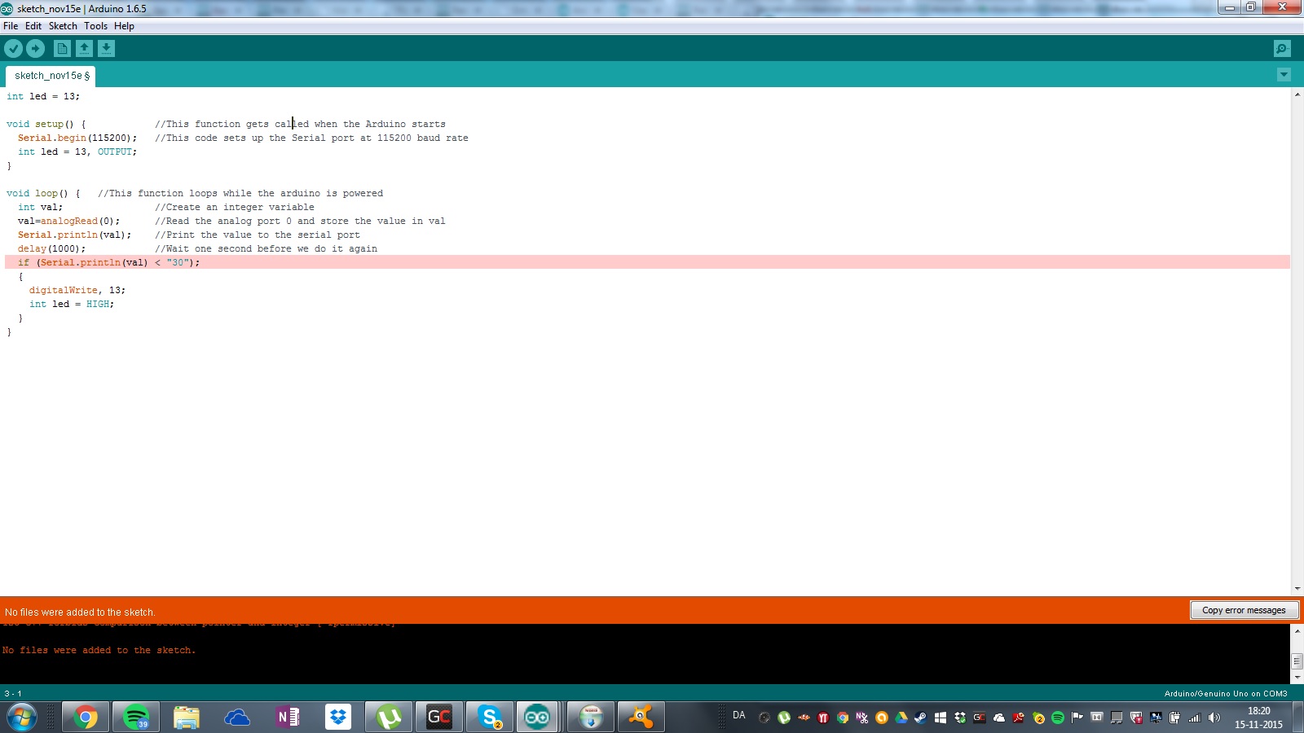This screenshot has width=1304, height=733.
Task: Save the sketch using the down-arrow toolbar icon
Action: coord(106,49)
